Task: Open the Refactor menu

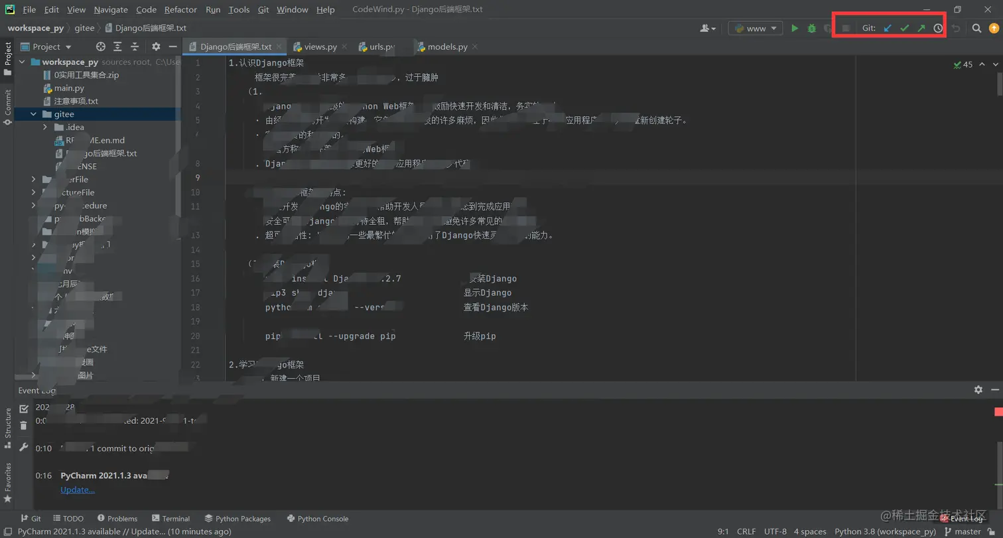Action: pyautogui.click(x=181, y=10)
